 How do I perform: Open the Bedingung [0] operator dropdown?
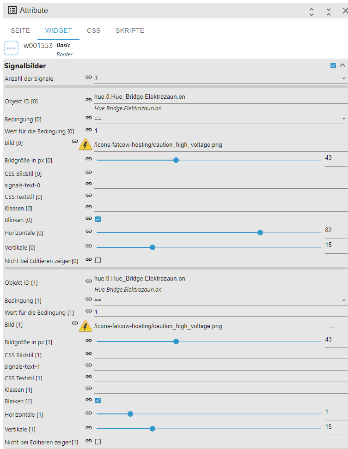point(343,119)
